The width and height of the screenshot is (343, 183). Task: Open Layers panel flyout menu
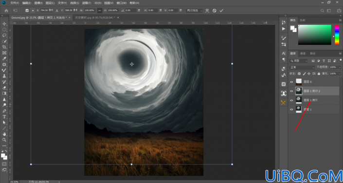tap(340, 54)
